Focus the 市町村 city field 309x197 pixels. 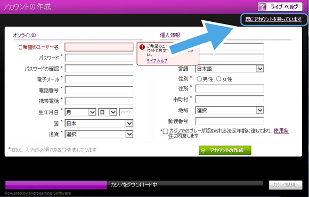pos(230,100)
